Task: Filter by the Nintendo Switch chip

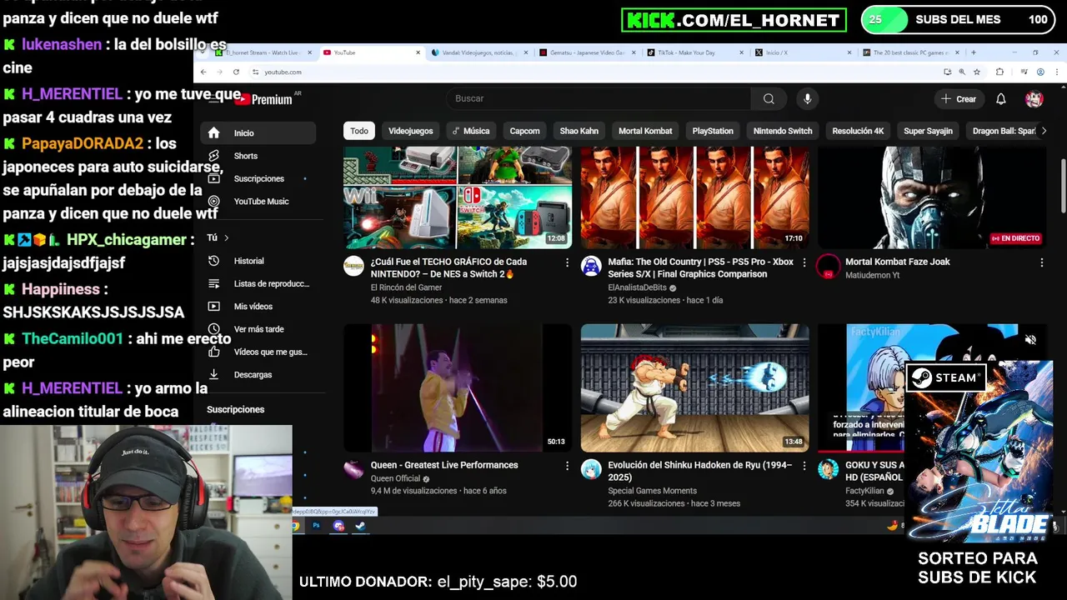Action: point(783,131)
